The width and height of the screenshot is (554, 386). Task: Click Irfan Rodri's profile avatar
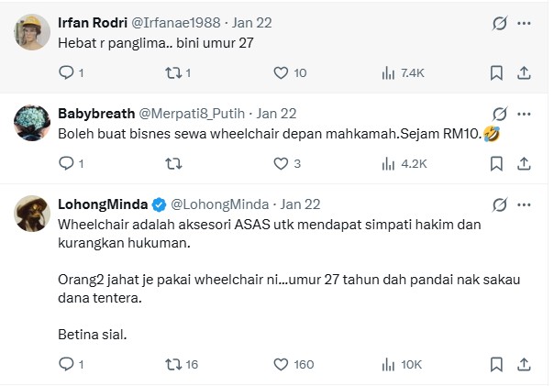click(x=32, y=34)
